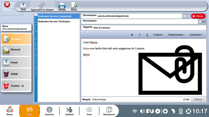Click the volume speaker icon in the status bar
The width and height of the screenshot is (209, 117).
click(x=142, y=111)
